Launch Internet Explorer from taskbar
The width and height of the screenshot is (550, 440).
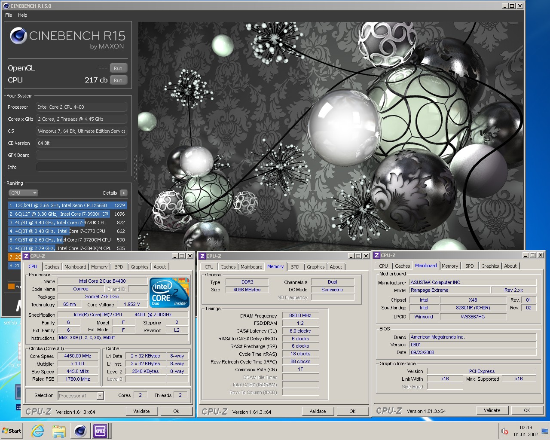coord(38,431)
